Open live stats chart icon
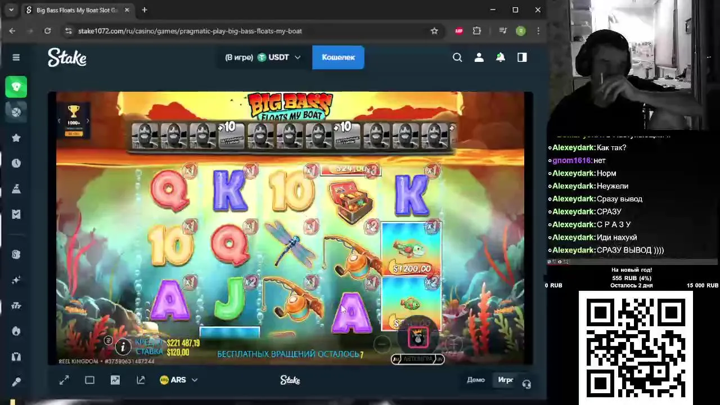This screenshot has width=720, height=405. tap(115, 380)
